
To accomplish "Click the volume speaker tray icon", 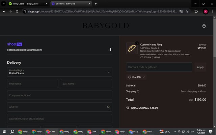I will 187,132.
